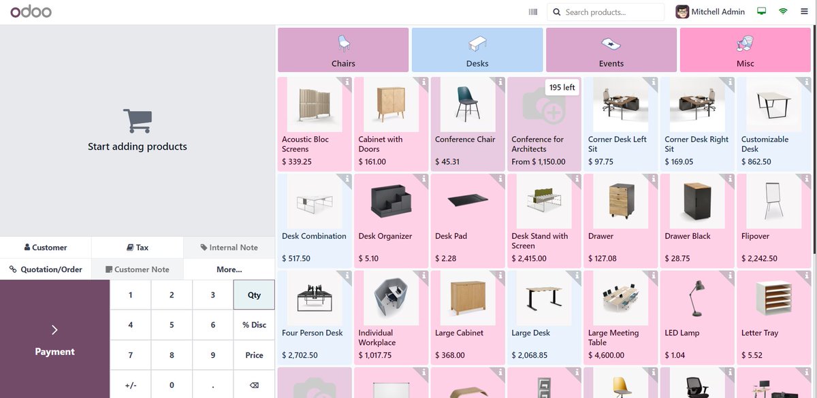Show info for Drawer Black
The image size is (817, 398).
coord(730,178)
